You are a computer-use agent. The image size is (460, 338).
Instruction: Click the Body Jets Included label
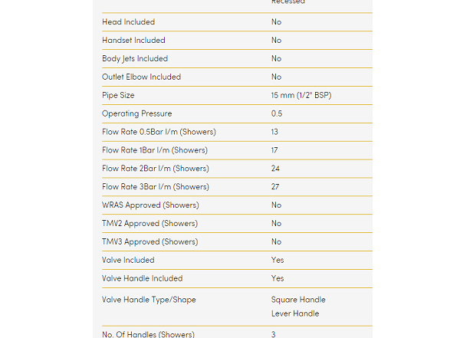pos(135,59)
